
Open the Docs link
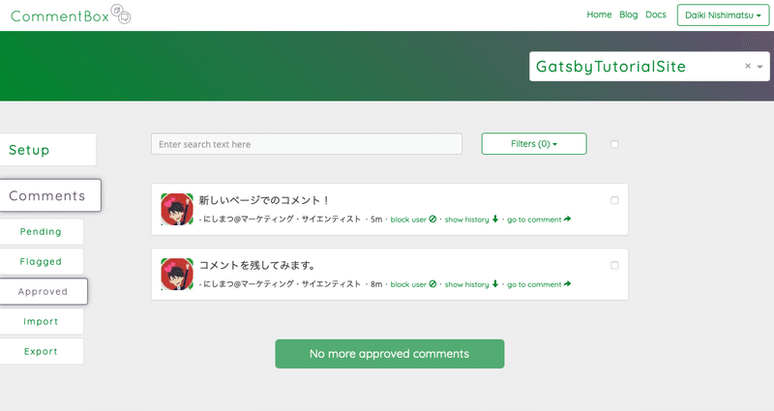656,15
